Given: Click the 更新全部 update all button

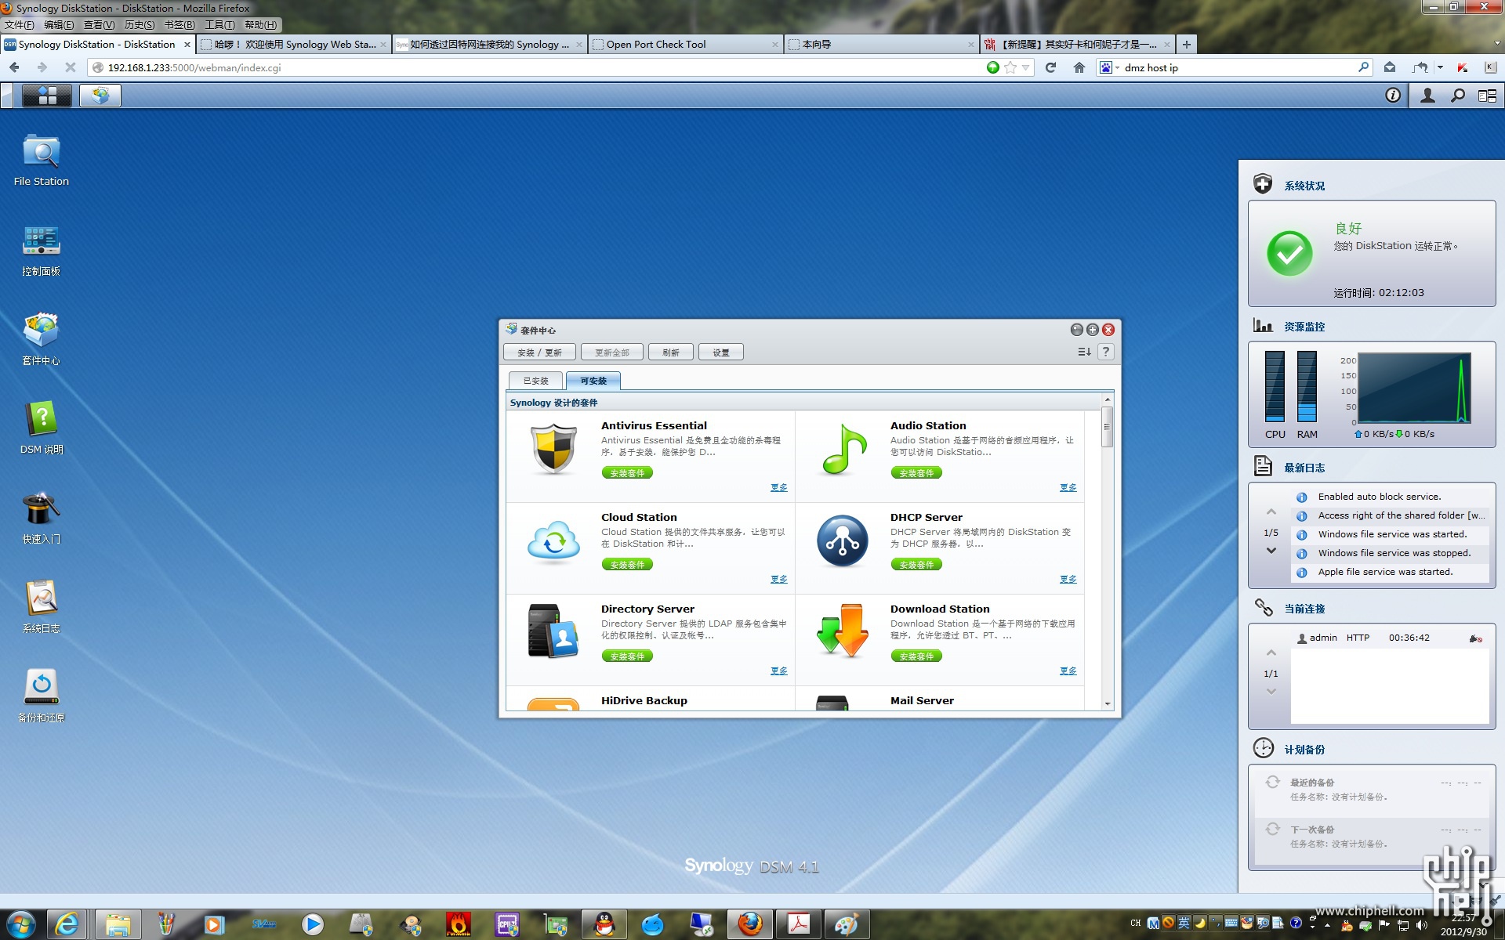Looking at the screenshot, I should (612, 352).
